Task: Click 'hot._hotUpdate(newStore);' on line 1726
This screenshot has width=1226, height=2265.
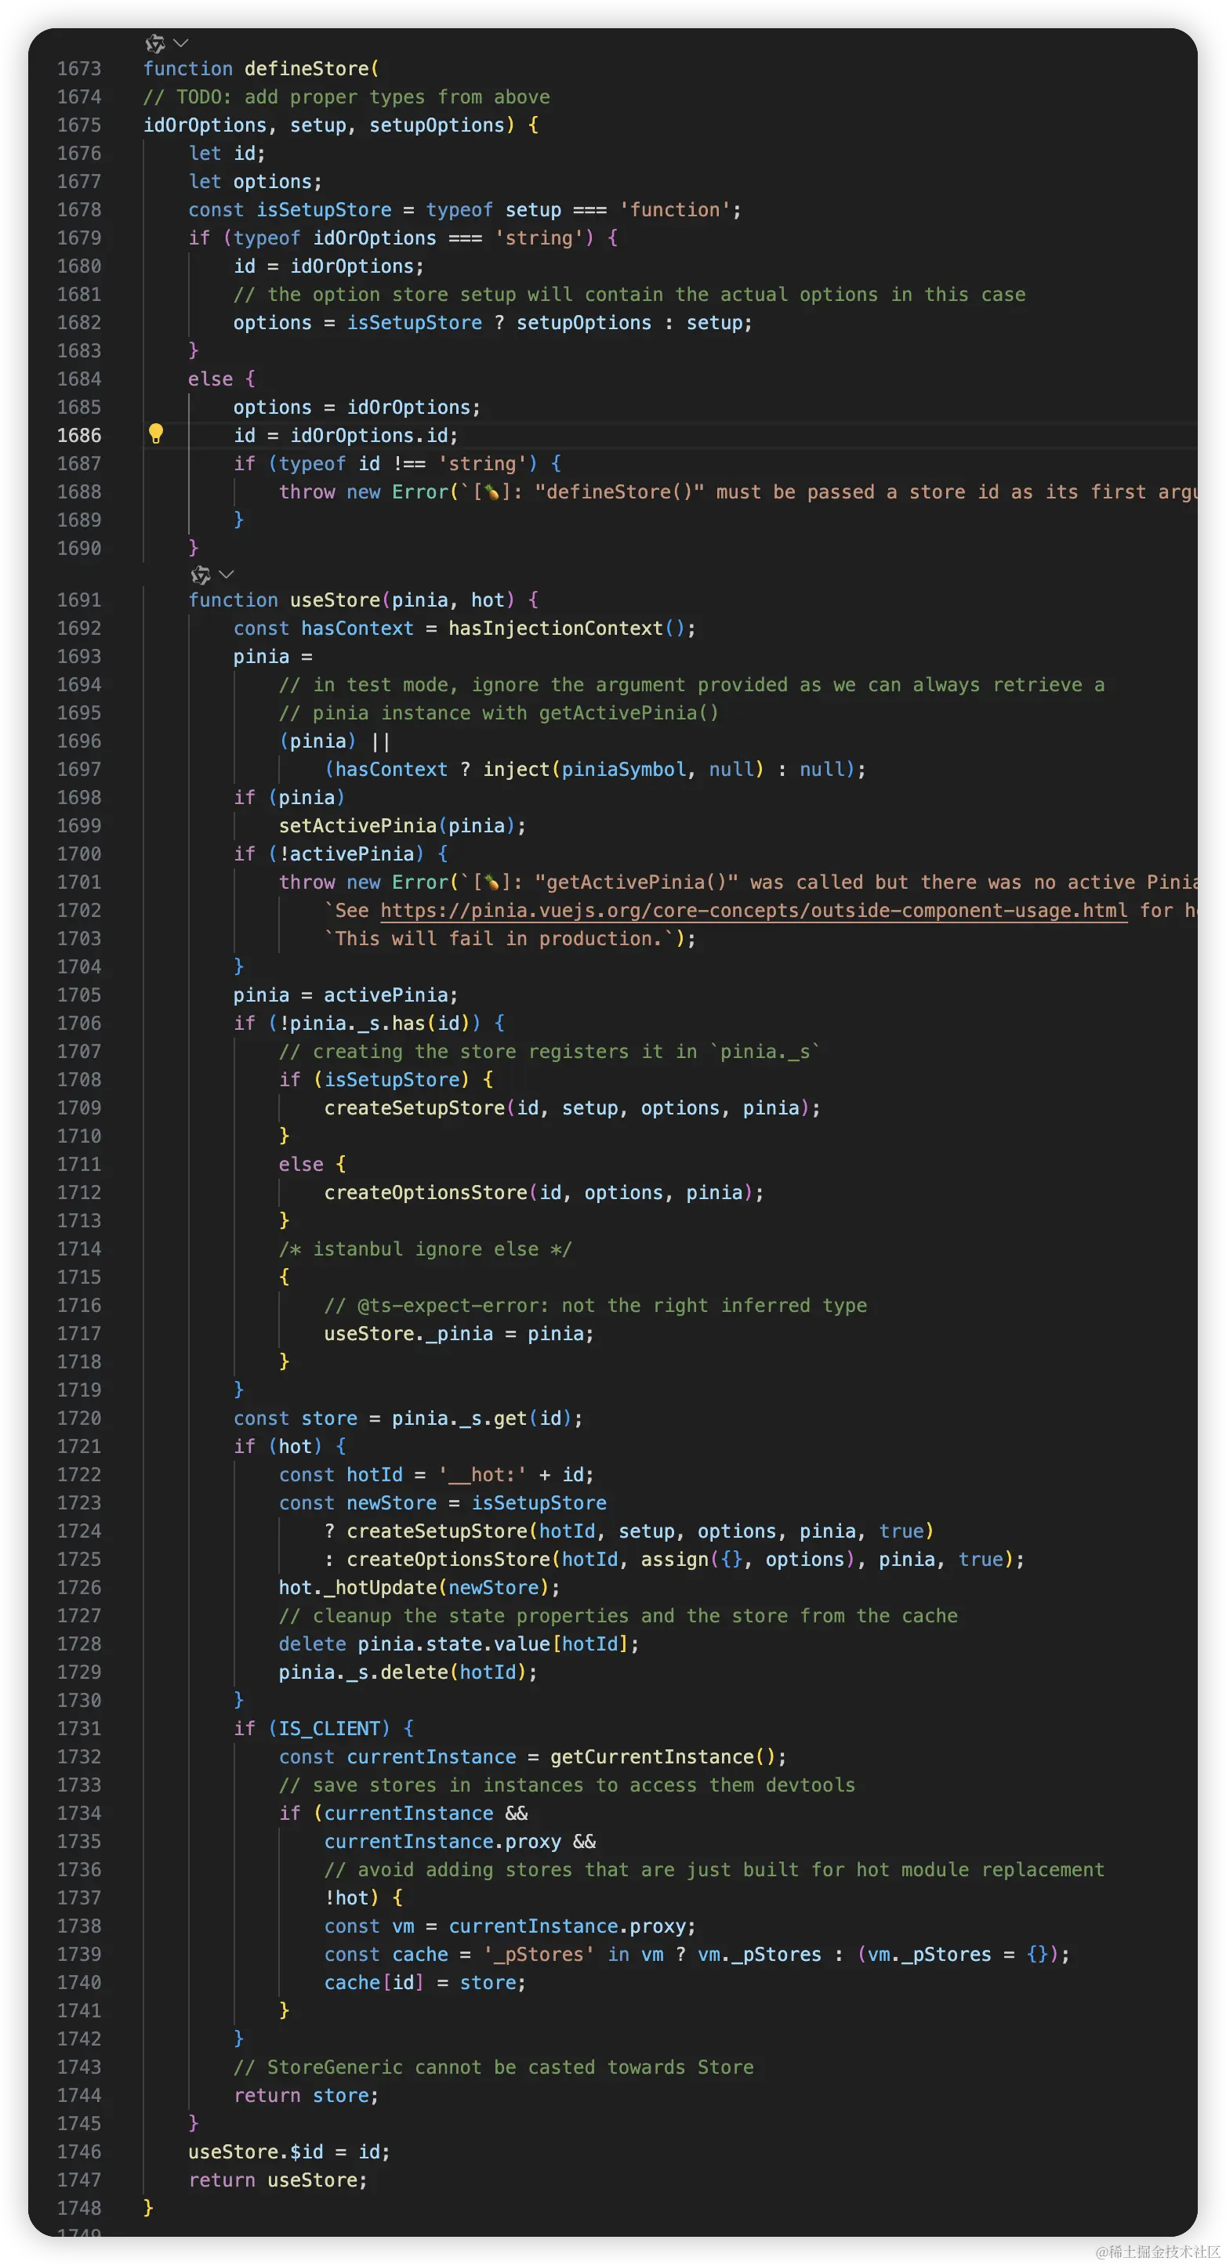Action: point(419,1587)
